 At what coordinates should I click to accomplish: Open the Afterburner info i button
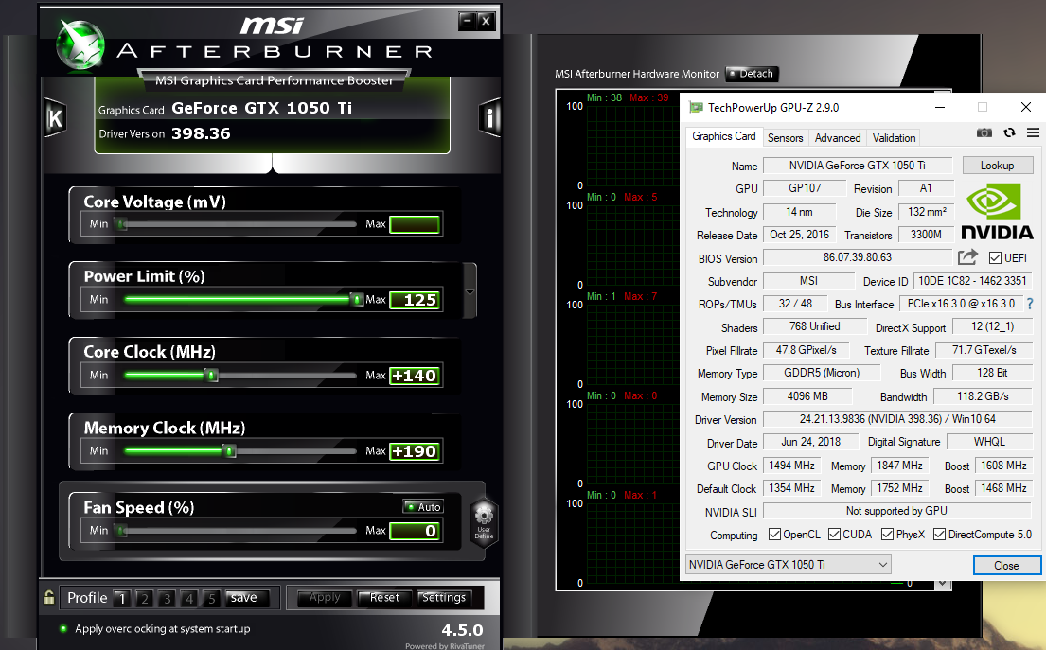(x=489, y=118)
